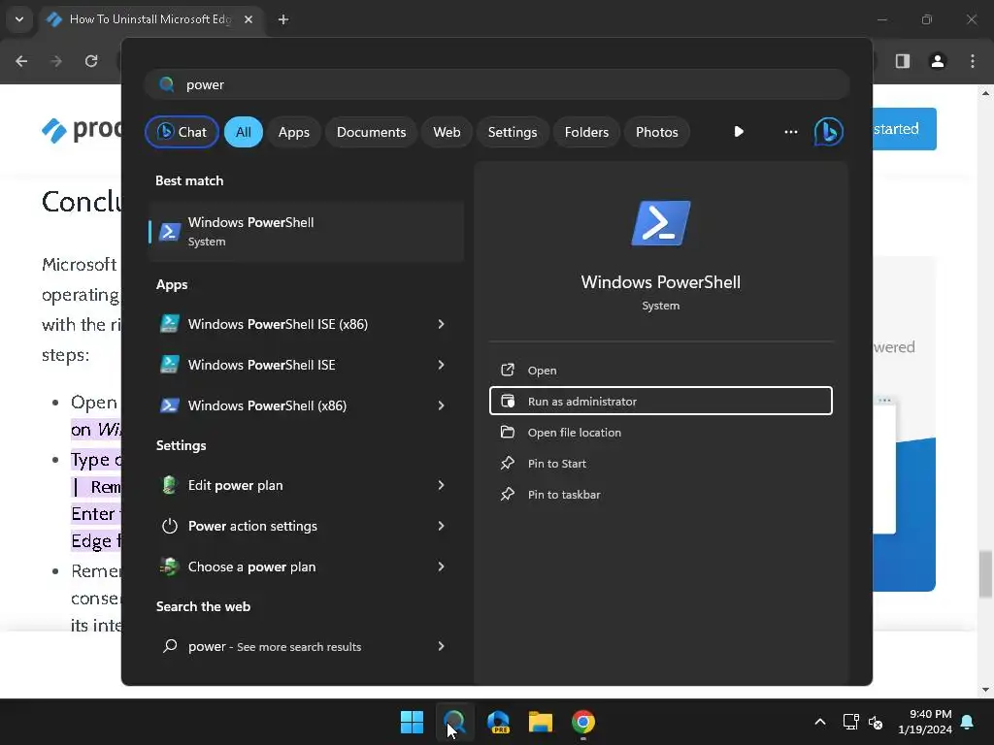This screenshot has height=745, width=994.
Task: Choose Run as administrator
Action: point(660,401)
